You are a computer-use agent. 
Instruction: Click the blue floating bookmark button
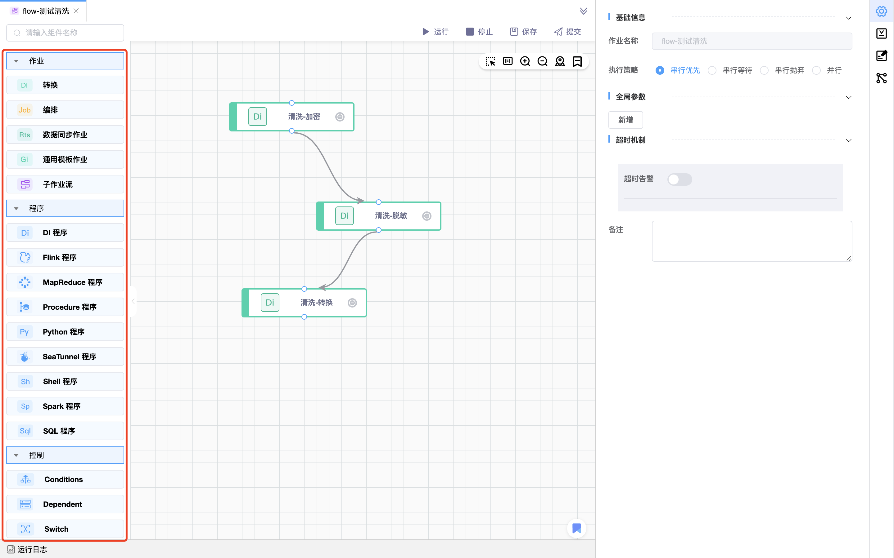(576, 528)
